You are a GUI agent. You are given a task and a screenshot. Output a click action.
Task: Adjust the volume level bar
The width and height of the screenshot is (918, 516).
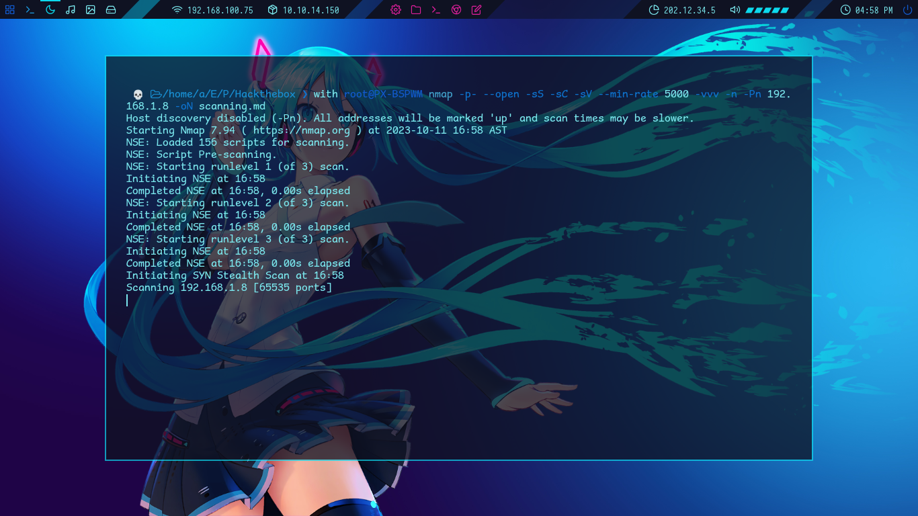point(767,10)
